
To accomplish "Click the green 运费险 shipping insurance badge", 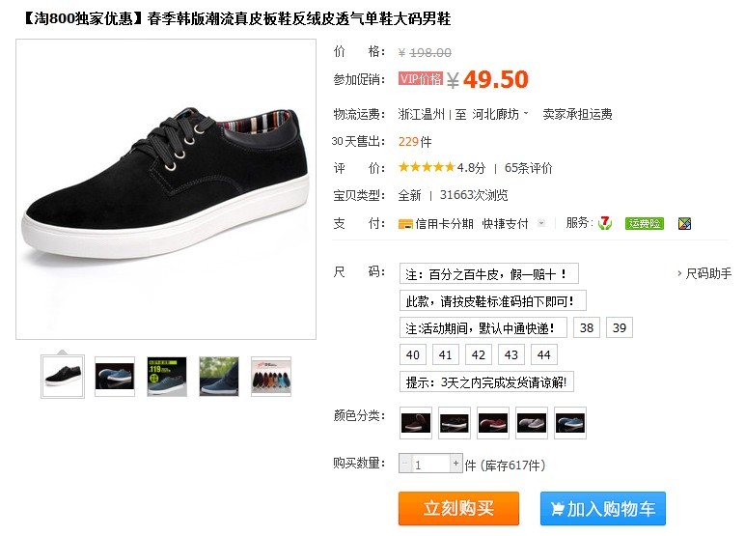I will tap(645, 223).
